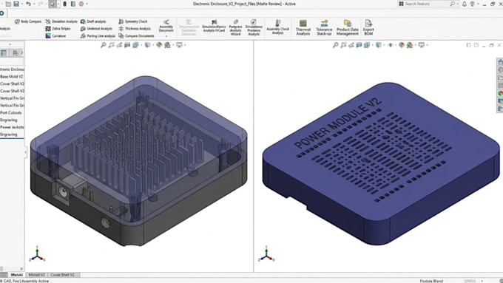The width and height of the screenshot is (503, 283).
Task: Zoom to fit in left viewport
Action: [x=104, y=45]
